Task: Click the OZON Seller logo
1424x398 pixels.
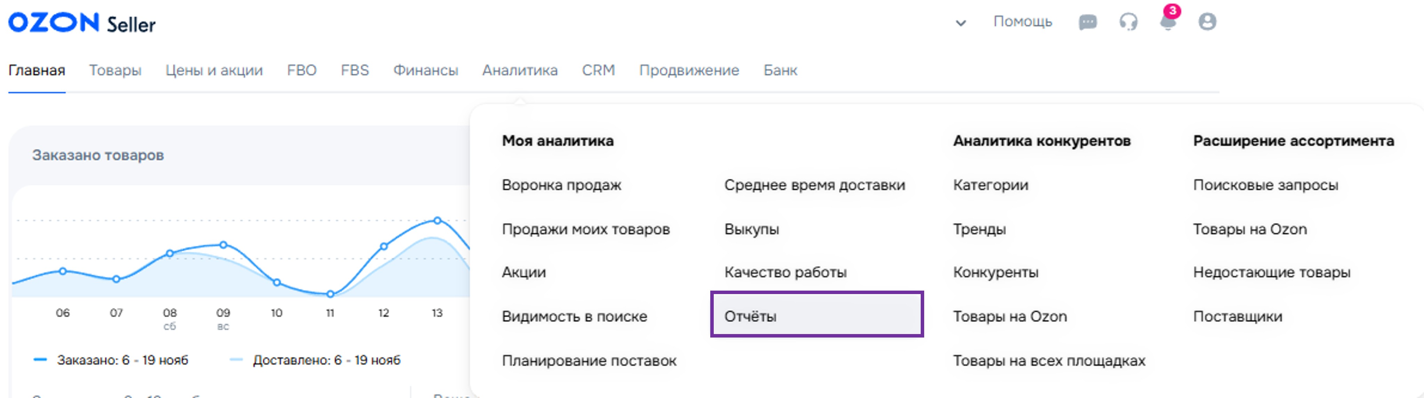Action: [82, 23]
